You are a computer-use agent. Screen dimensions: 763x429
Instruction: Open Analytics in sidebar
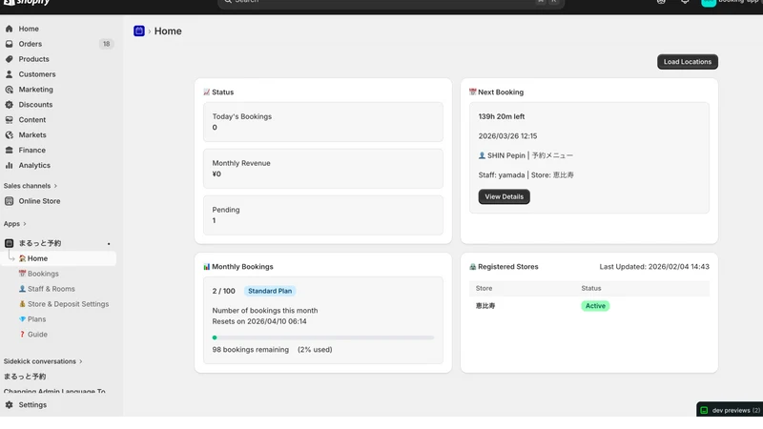click(34, 165)
